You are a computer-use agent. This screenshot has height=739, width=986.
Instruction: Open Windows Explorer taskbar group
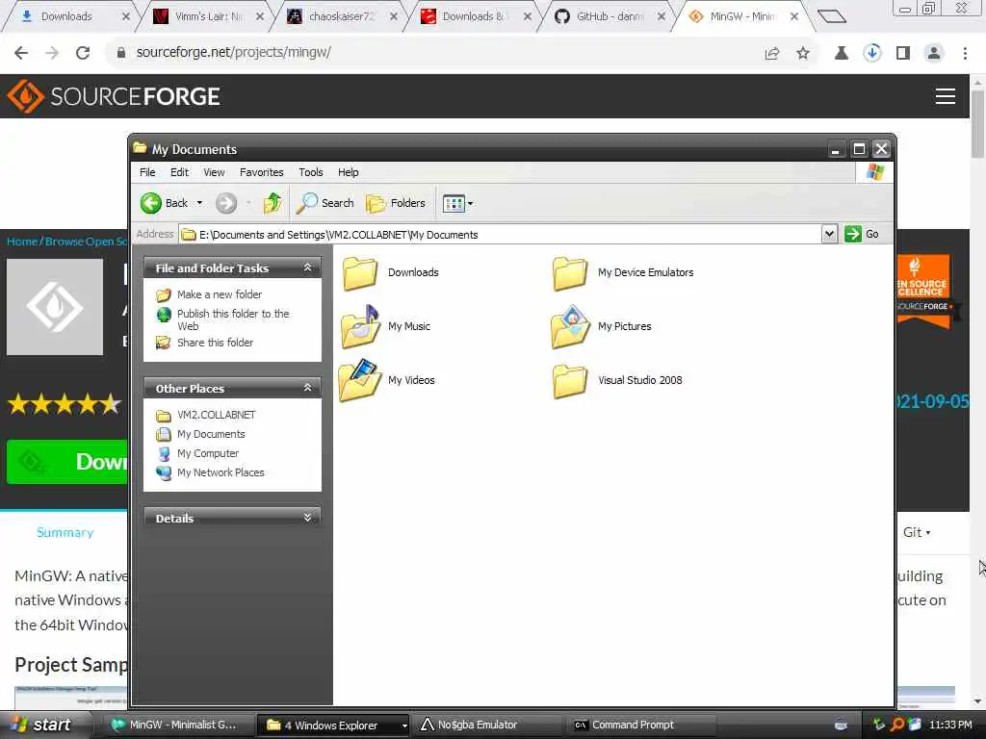(x=331, y=726)
